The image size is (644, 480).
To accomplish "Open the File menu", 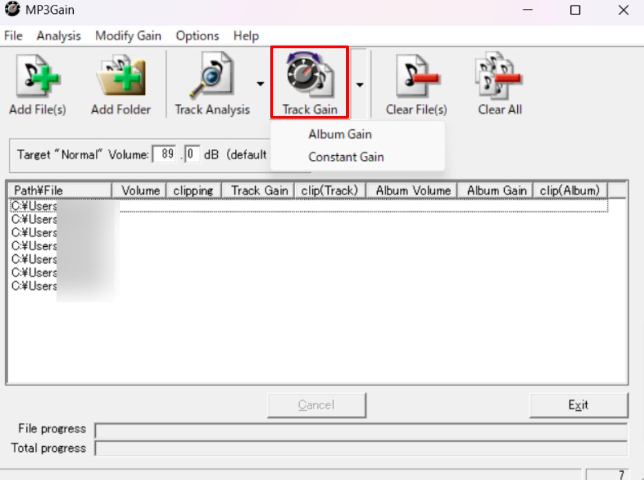I will point(13,36).
